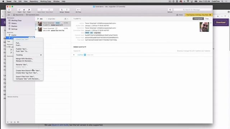This screenshot has width=230, height=129.
Task: Click the author avatar photo
Action: (x=204, y=27)
